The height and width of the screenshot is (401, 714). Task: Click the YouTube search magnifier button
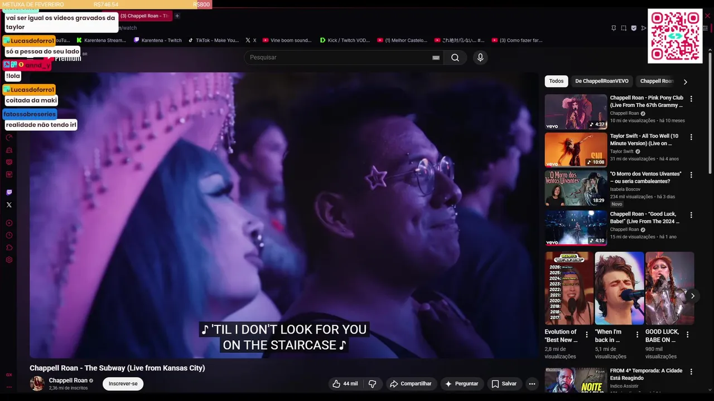(x=455, y=57)
